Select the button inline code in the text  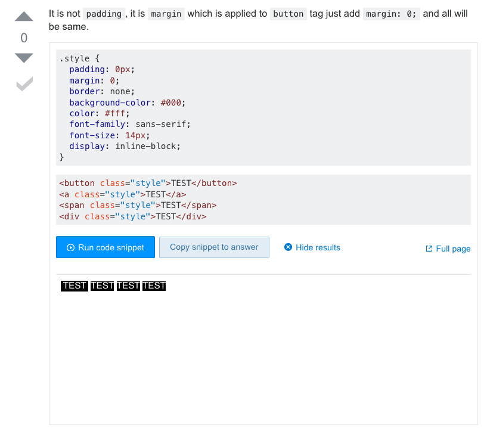(x=288, y=13)
